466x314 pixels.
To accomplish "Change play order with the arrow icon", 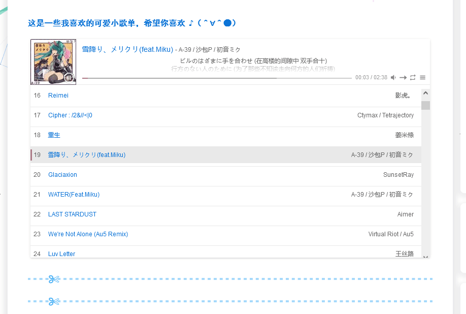I will tap(403, 78).
